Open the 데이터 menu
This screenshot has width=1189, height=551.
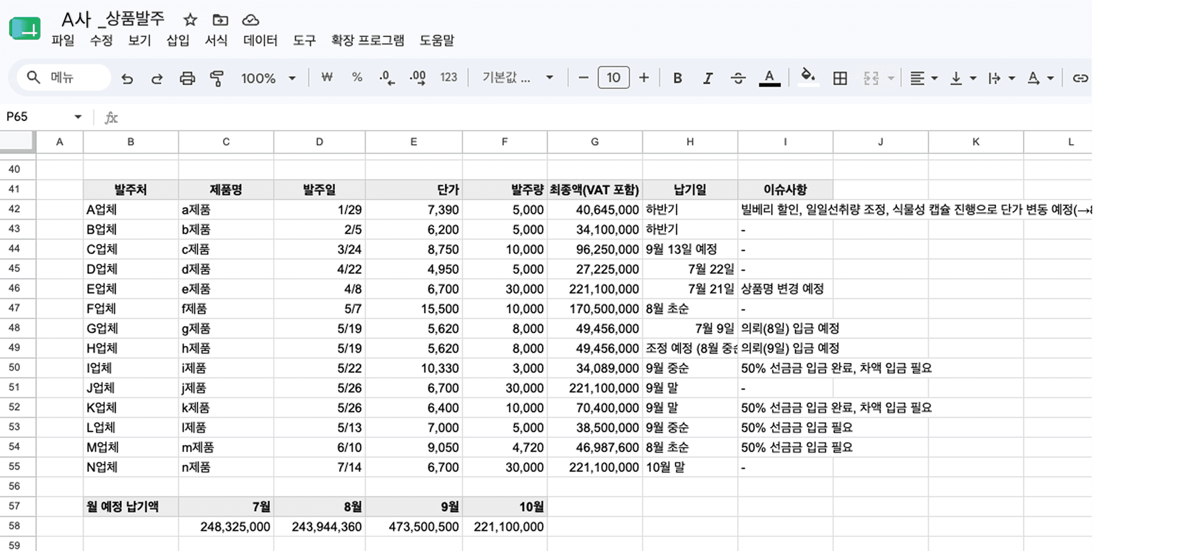[260, 41]
